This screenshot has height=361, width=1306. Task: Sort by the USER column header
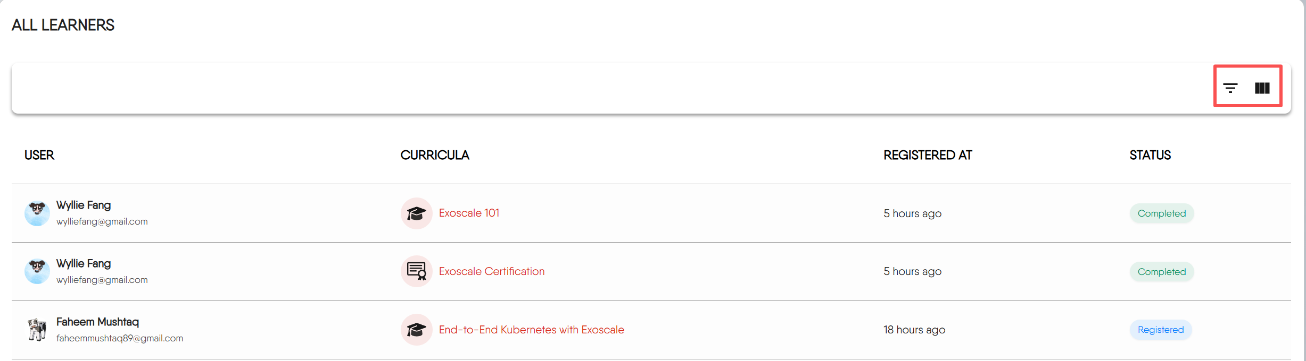[x=39, y=155]
